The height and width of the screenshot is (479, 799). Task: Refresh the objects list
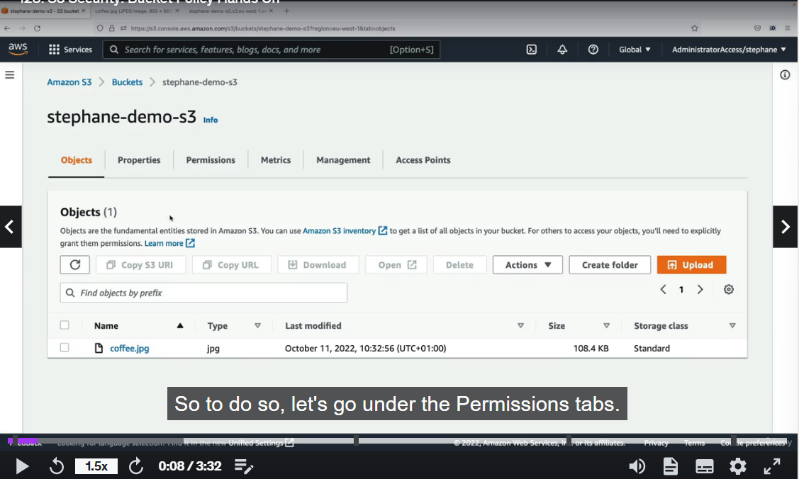[x=74, y=264]
